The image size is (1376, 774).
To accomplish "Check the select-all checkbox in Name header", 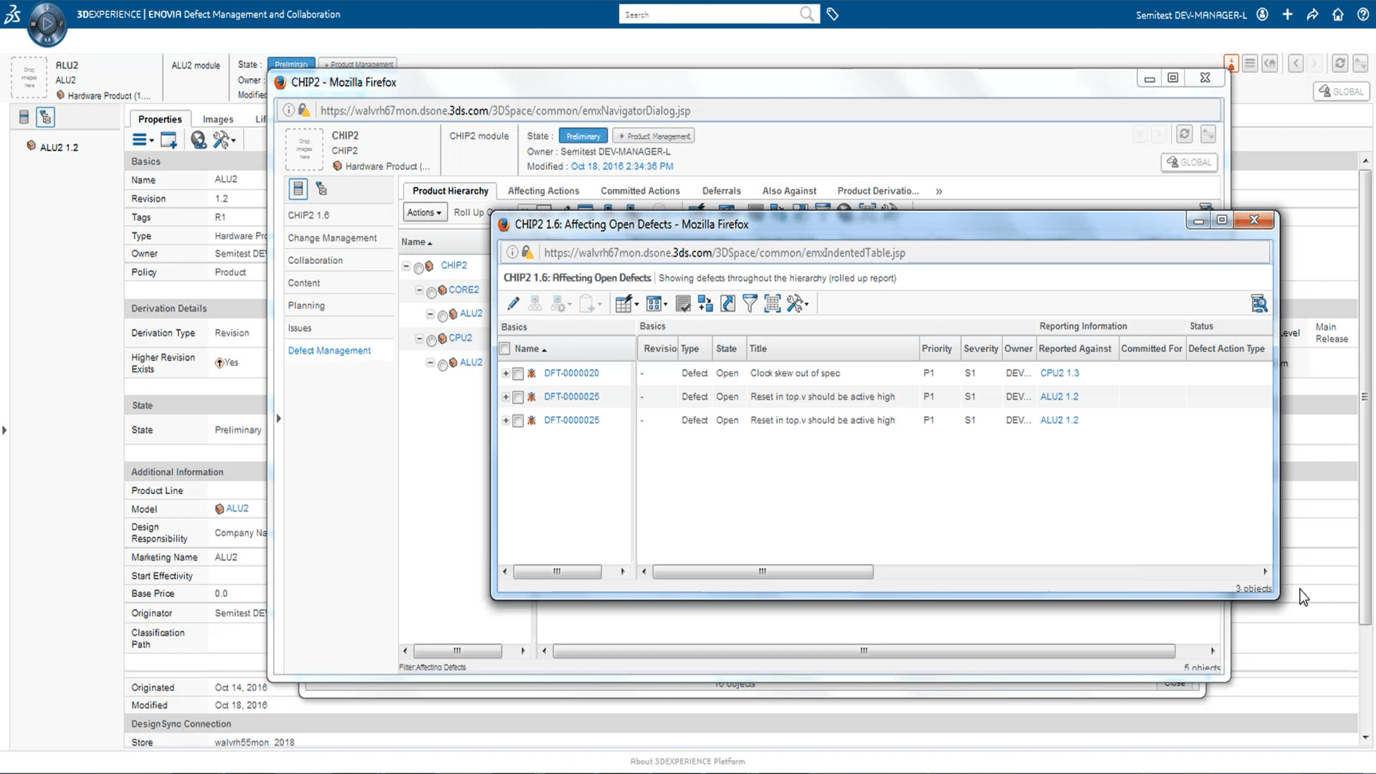I will pos(505,349).
